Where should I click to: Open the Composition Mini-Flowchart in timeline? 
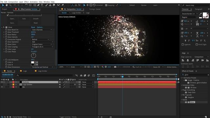pos(76,75)
